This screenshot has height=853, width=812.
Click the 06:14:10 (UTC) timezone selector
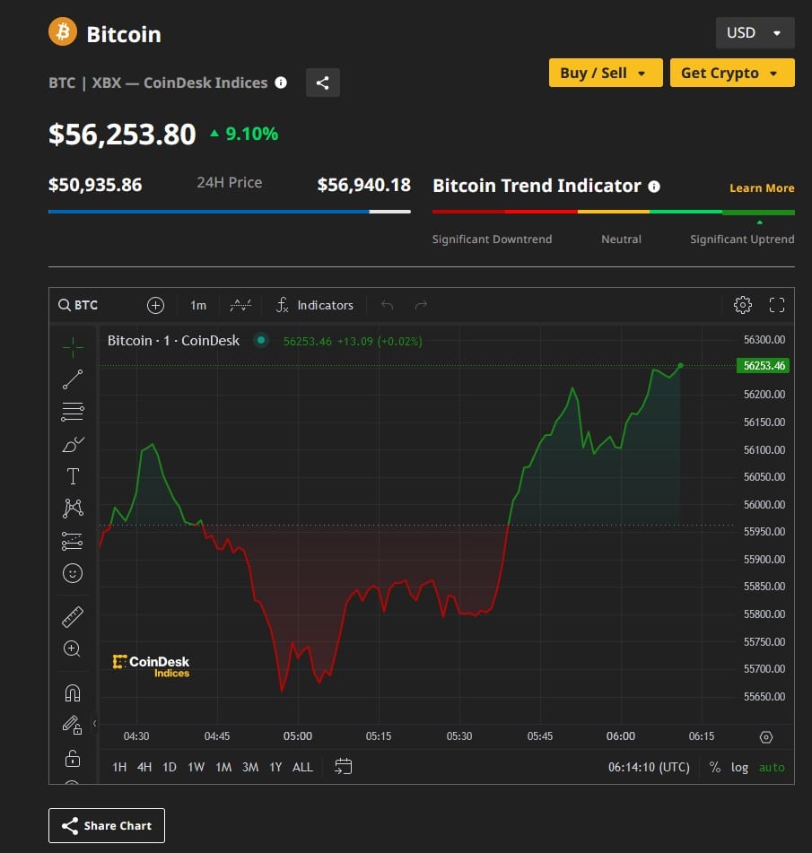point(649,767)
